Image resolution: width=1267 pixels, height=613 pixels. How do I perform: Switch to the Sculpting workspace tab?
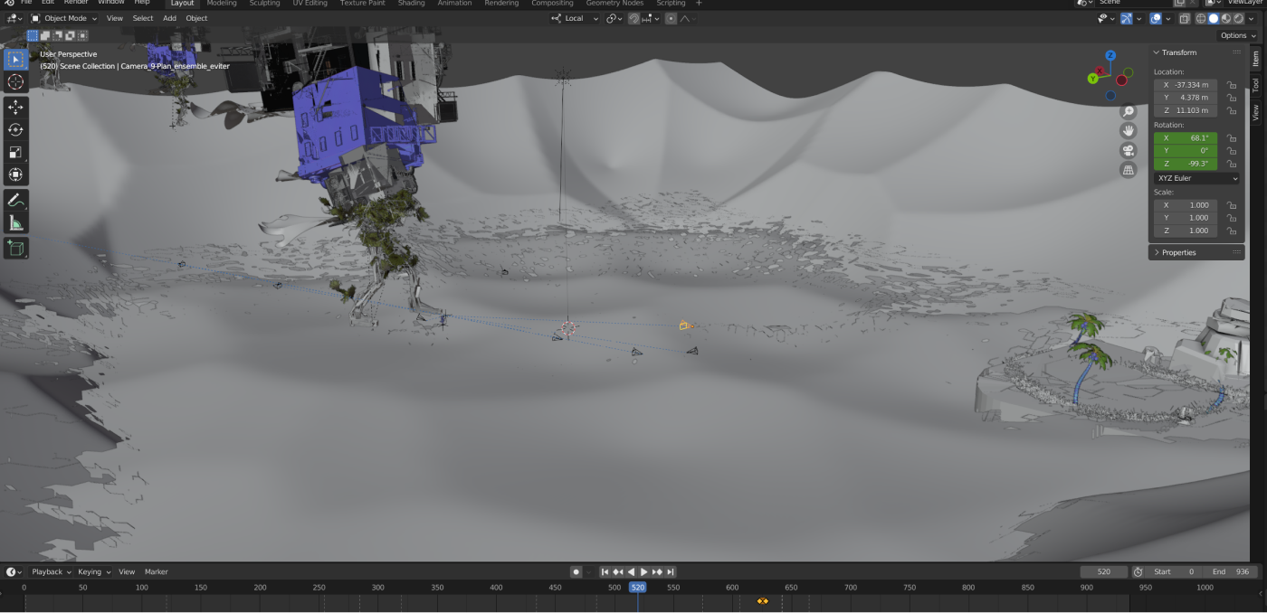[x=264, y=4]
